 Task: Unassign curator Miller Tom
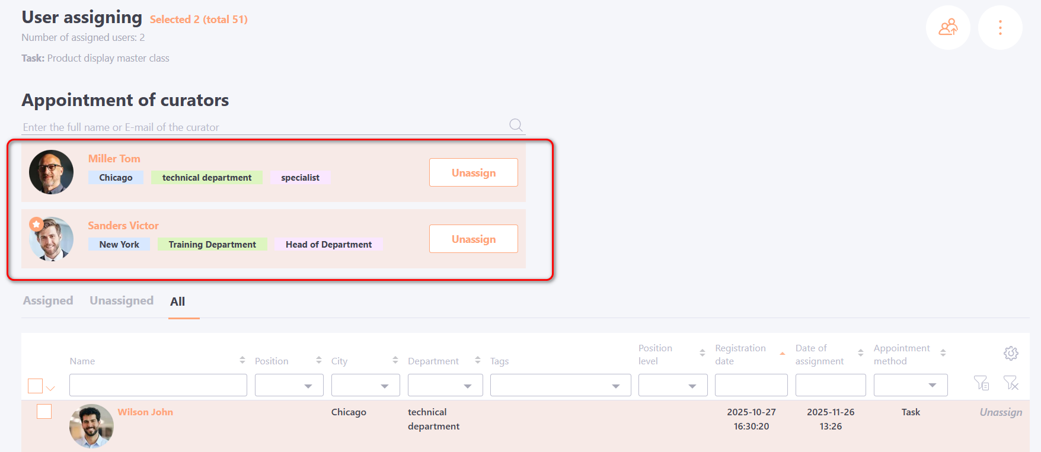(x=473, y=172)
